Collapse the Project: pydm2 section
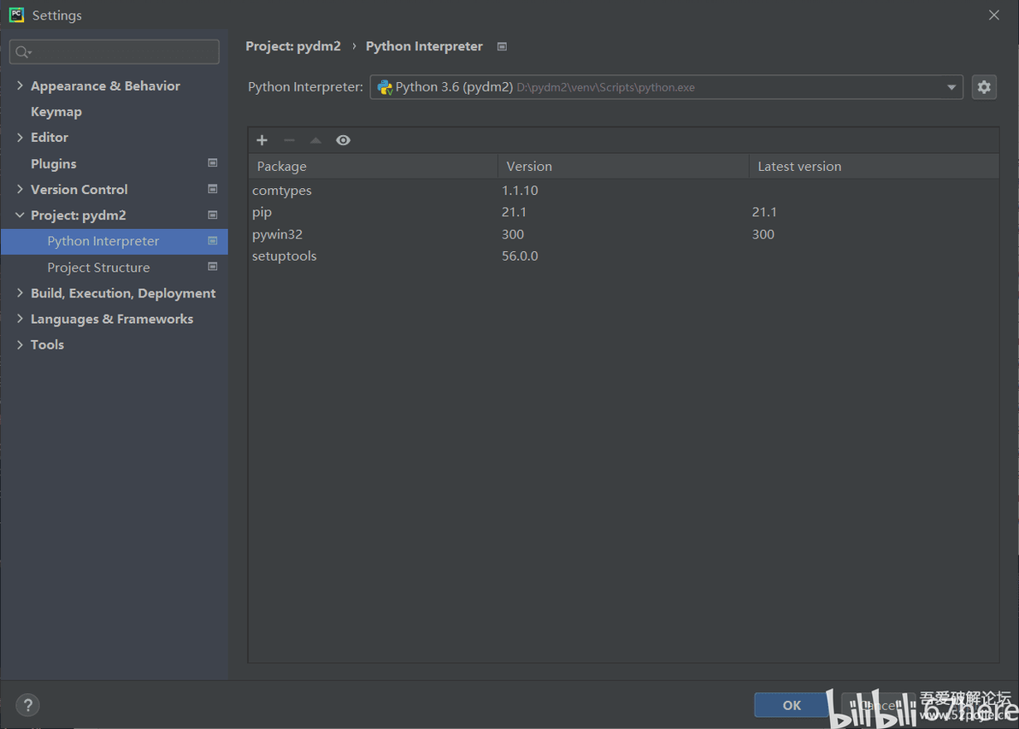Screen dimensions: 1019x729 (20, 215)
